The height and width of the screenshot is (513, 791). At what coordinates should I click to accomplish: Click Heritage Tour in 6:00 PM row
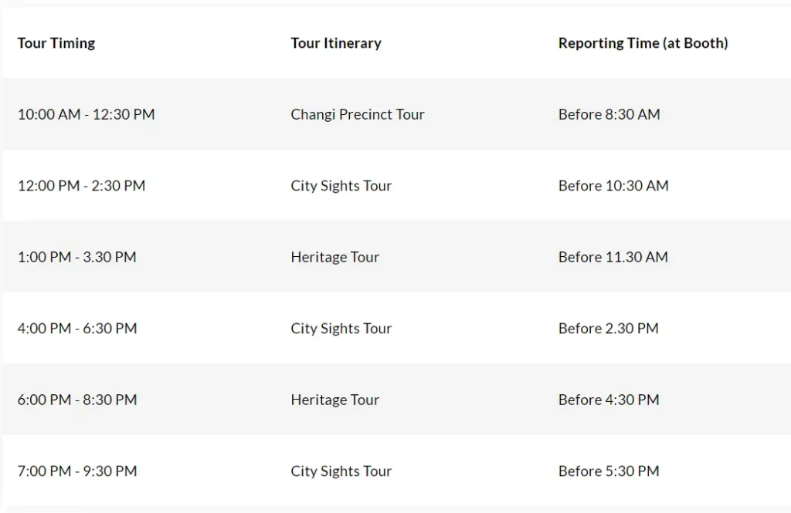(x=335, y=400)
